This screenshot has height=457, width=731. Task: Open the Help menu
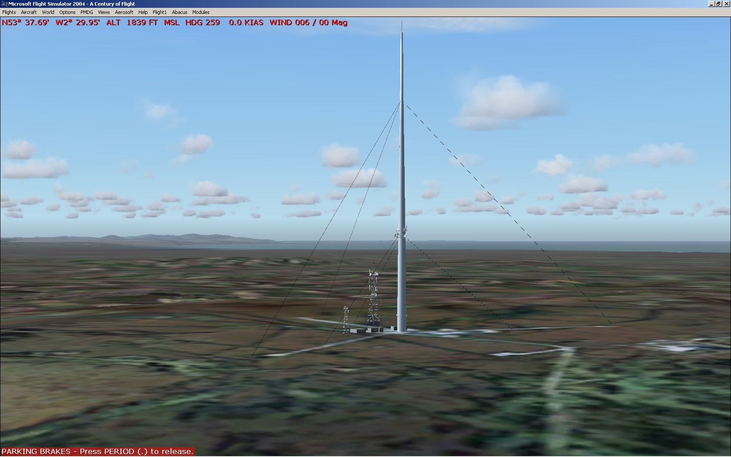pos(143,12)
